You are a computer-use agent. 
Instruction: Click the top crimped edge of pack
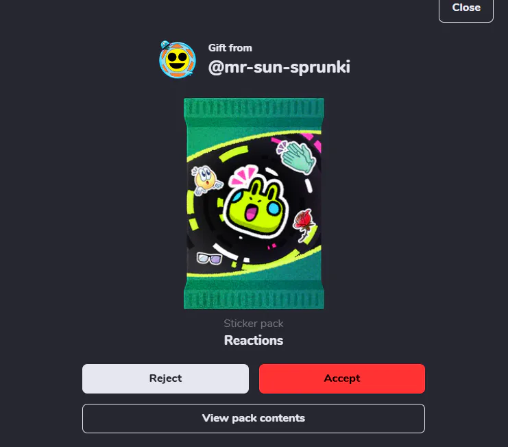pyautogui.click(x=254, y=108)
